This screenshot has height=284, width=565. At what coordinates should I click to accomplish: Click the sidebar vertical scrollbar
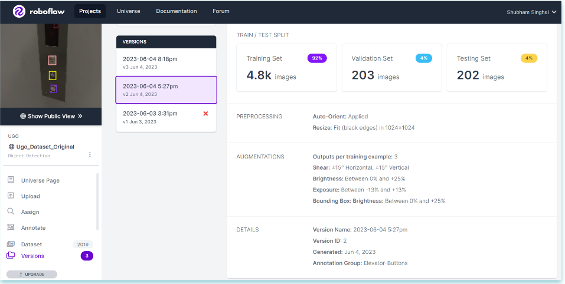pyautogui.click(x=97, y=202)
